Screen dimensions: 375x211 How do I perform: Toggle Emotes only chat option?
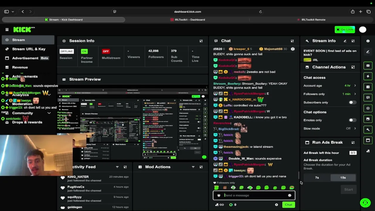tap(352, 120)
